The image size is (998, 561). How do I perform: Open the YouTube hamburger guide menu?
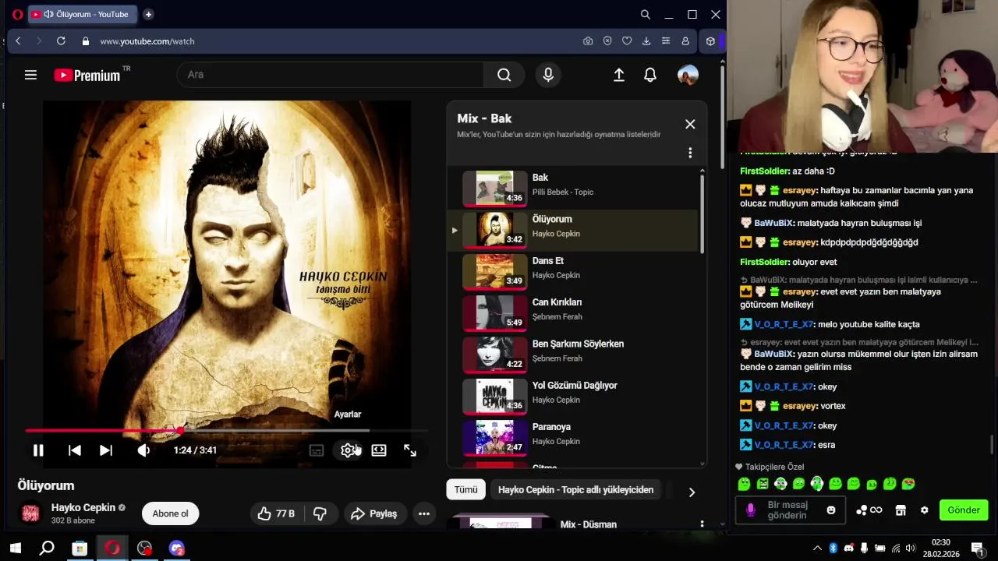30,75
